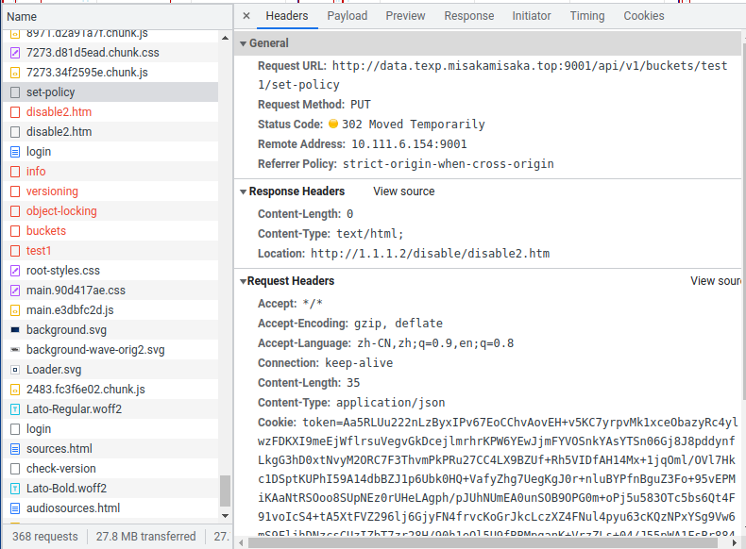Click left arrow of headers horizontal scrollbar
Image resolution: width=746 pixels, height=549 pixels.
[x=241, y=542]
